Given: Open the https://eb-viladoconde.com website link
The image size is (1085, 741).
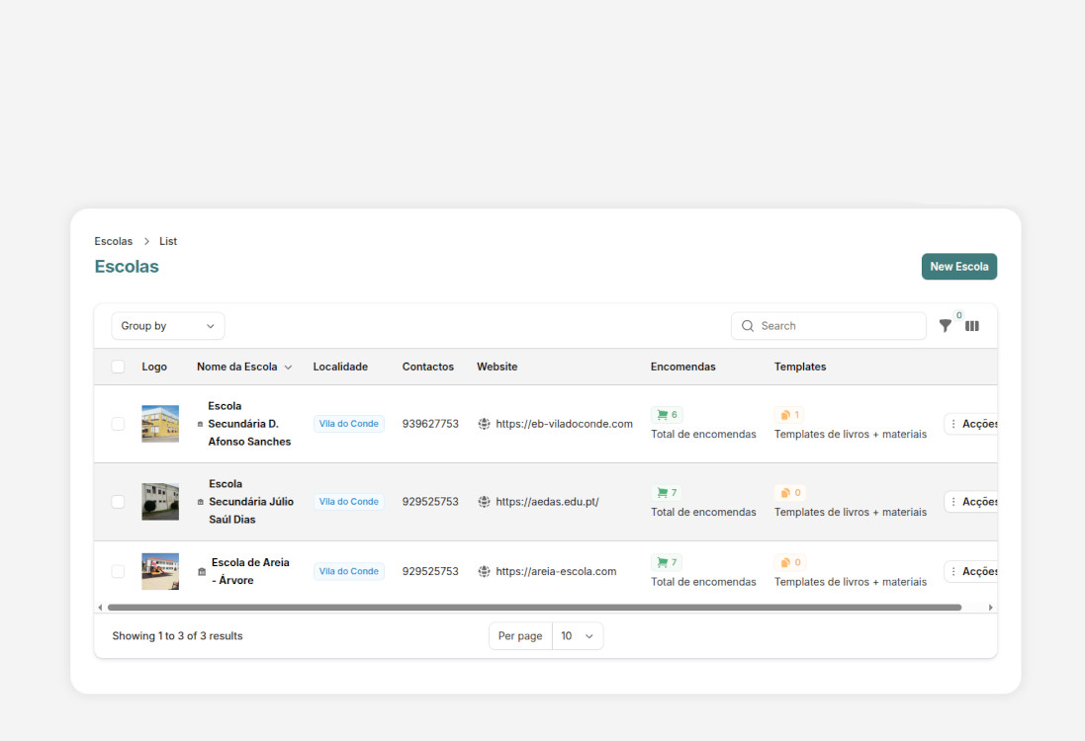Looking at the screenshot, I should [x=564, y=424].
